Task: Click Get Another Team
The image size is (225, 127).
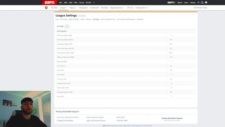Action: 200,8
